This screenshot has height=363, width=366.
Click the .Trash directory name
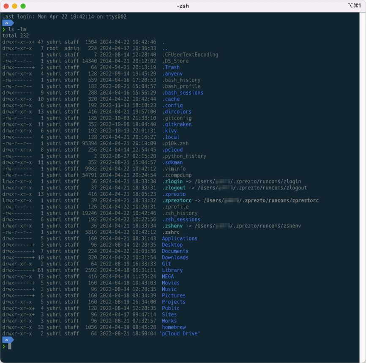point(171,67)
